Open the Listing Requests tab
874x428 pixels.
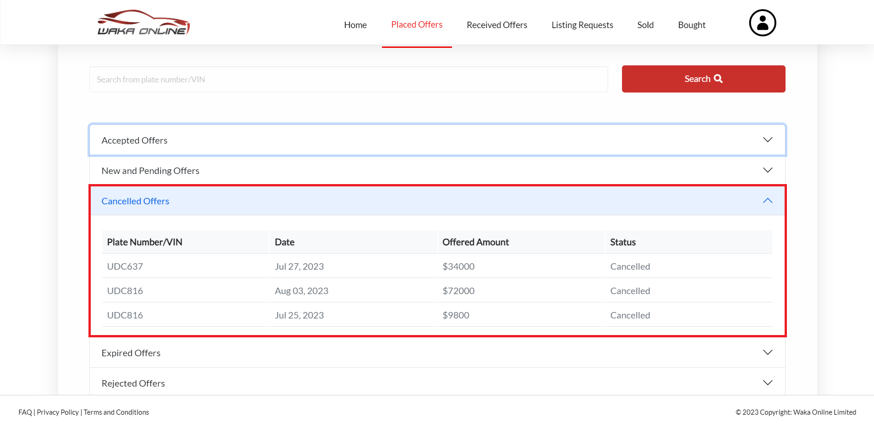point(582,25)
